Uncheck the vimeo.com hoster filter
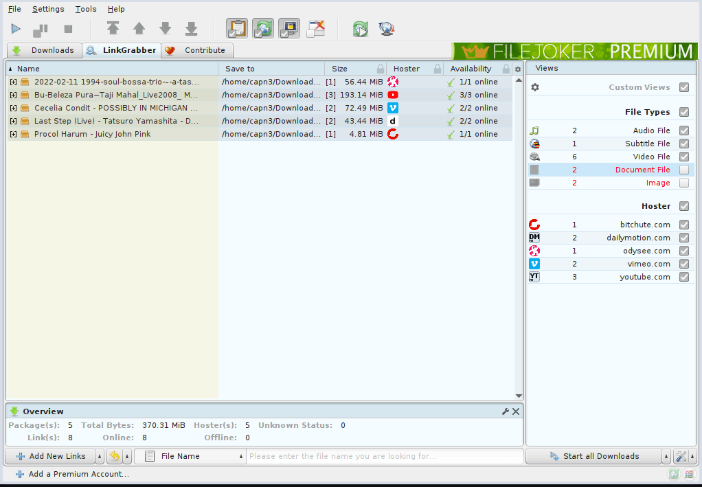702x487 pixels. point(683,264)
